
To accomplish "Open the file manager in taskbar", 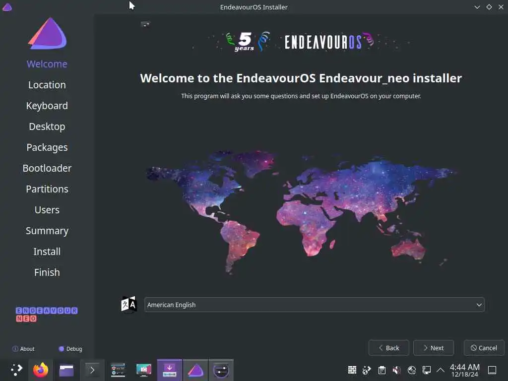I will (x=66, y=370).
